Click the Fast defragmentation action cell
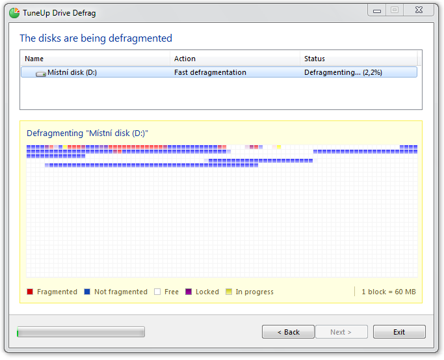Image resolution: width=444 pixels, height=360 pixels. coord(210,72)
